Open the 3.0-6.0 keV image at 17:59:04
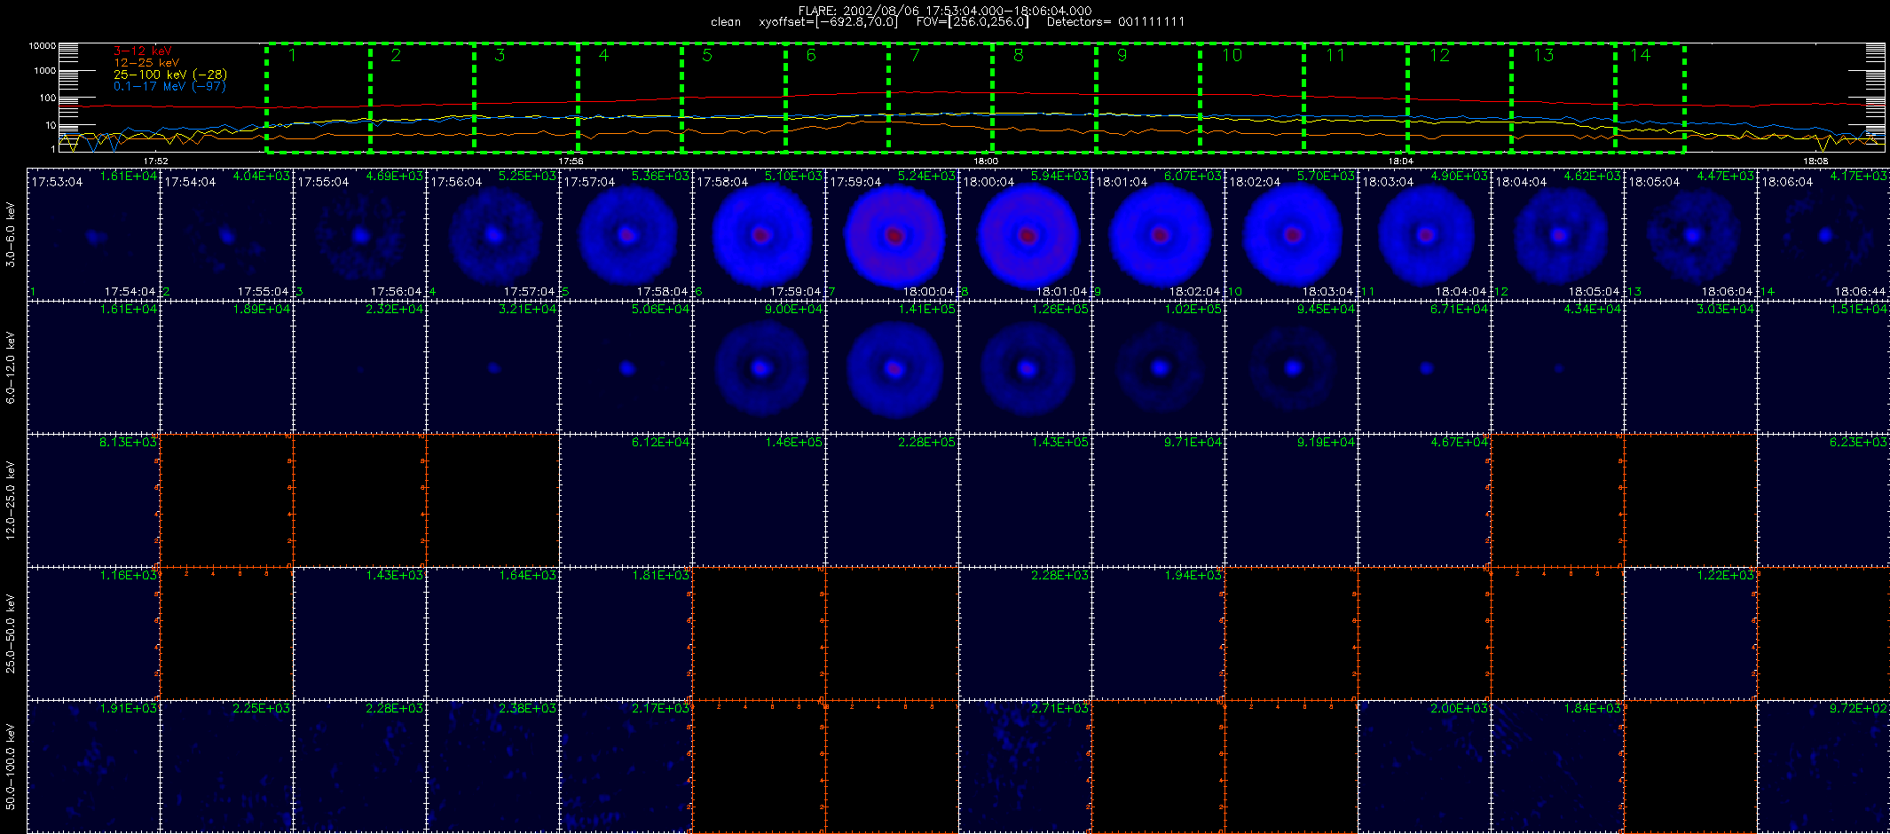Image resolution: width=1890 pixels, height=834 pixels. [892, 234]
